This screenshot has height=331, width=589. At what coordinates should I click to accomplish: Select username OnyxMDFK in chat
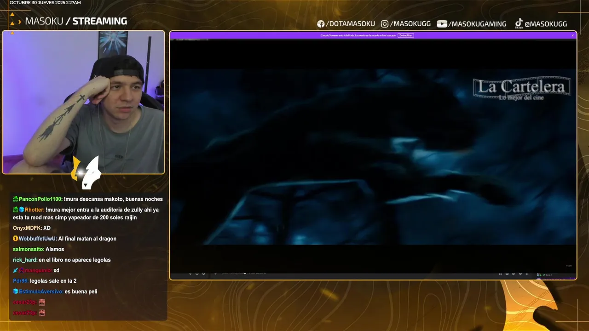27,228
